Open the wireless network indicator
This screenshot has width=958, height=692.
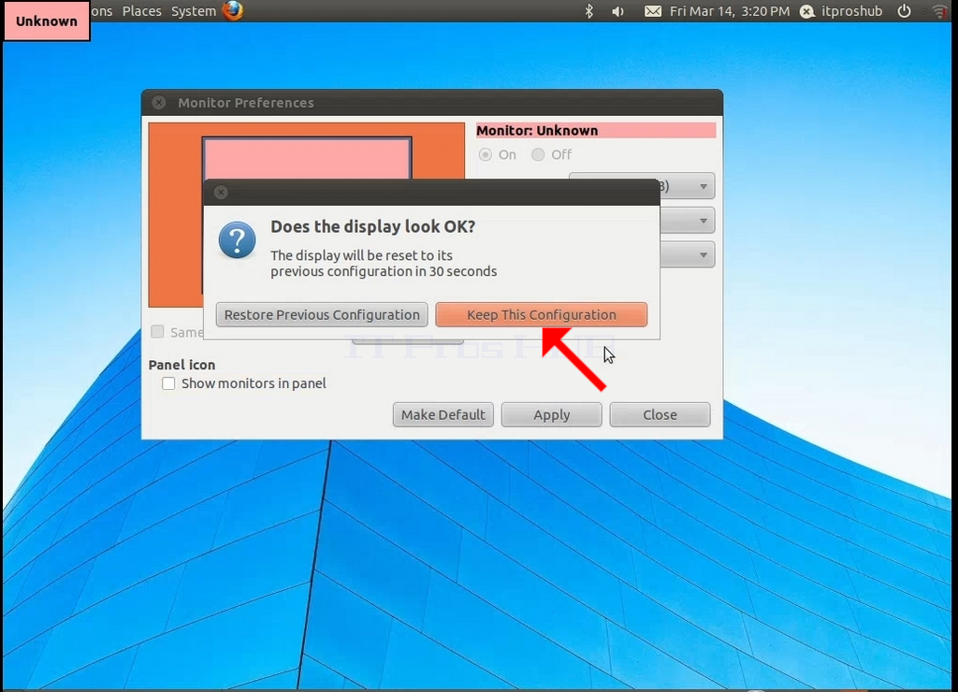939,11
